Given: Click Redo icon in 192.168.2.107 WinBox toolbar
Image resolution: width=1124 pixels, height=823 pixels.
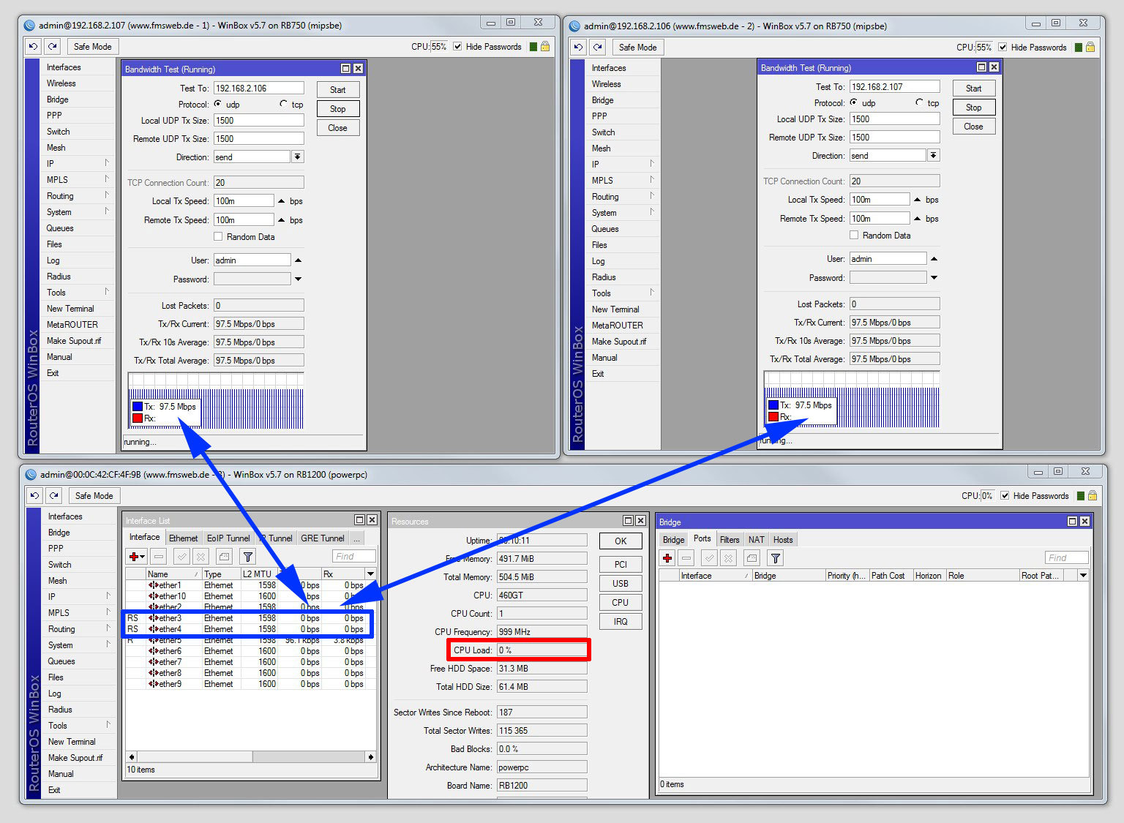Looking at the screenshot, I should pyautogui.click(x=53, y=46).
